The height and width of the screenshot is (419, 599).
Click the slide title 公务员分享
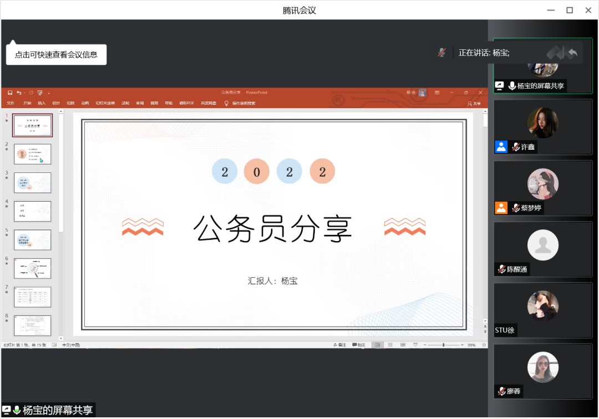click(272, 229)
